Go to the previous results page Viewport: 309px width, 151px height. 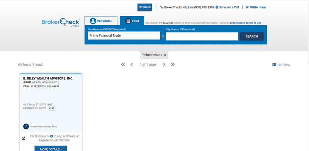tap(132, 64)
